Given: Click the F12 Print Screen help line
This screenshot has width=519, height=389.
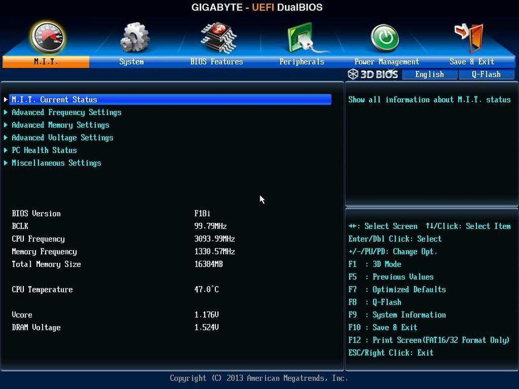Looking at the screenshot, I should tap(429, 340).
